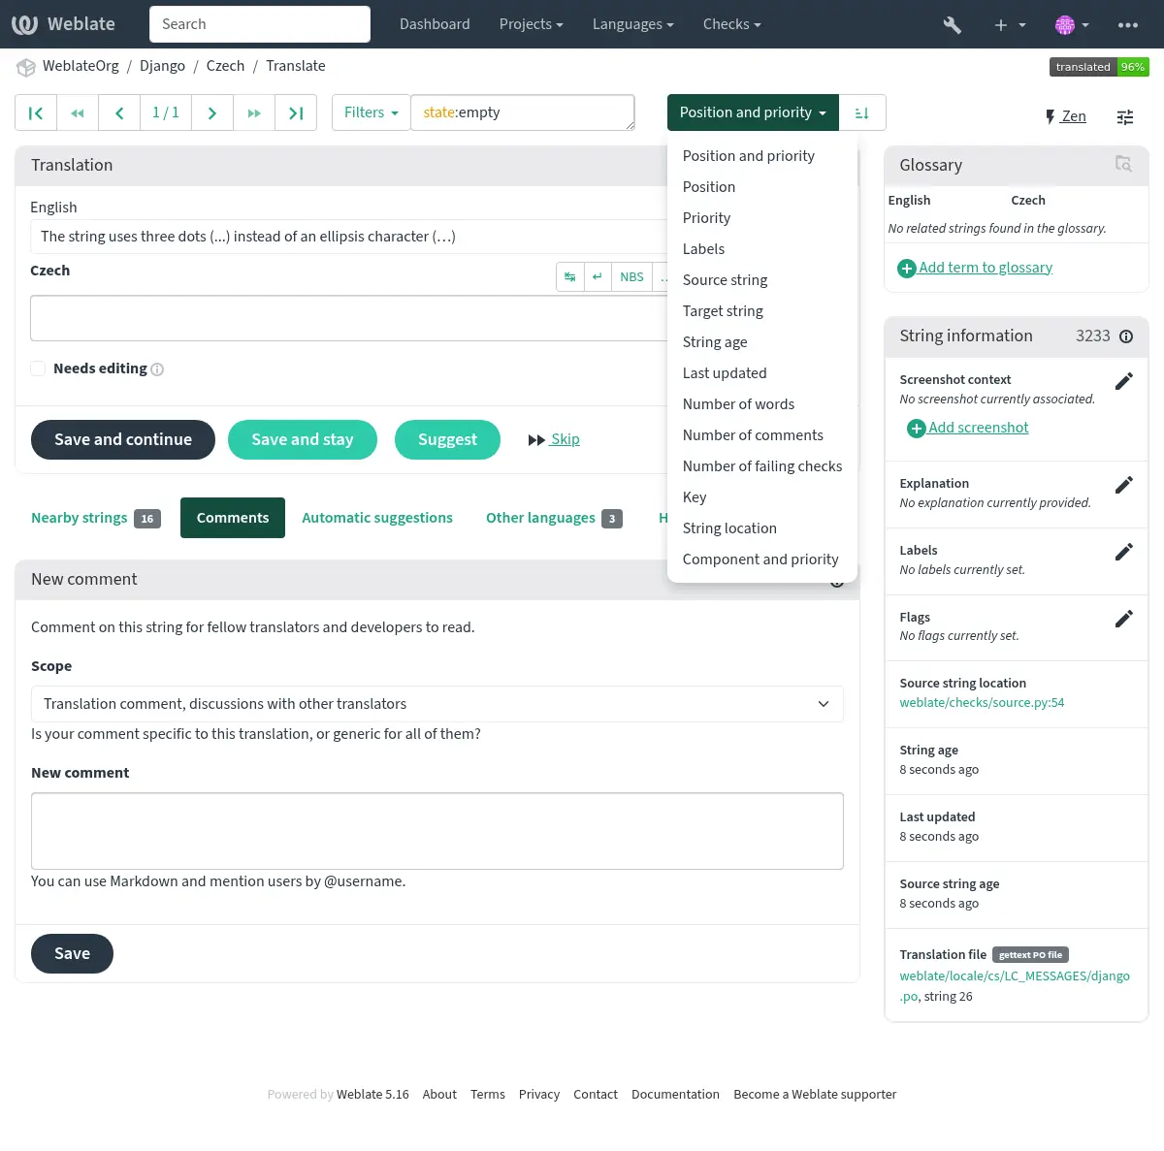Screen dimensions: 1164x1151
Task: Click the wrench management icon
Action: click(952, 24)
